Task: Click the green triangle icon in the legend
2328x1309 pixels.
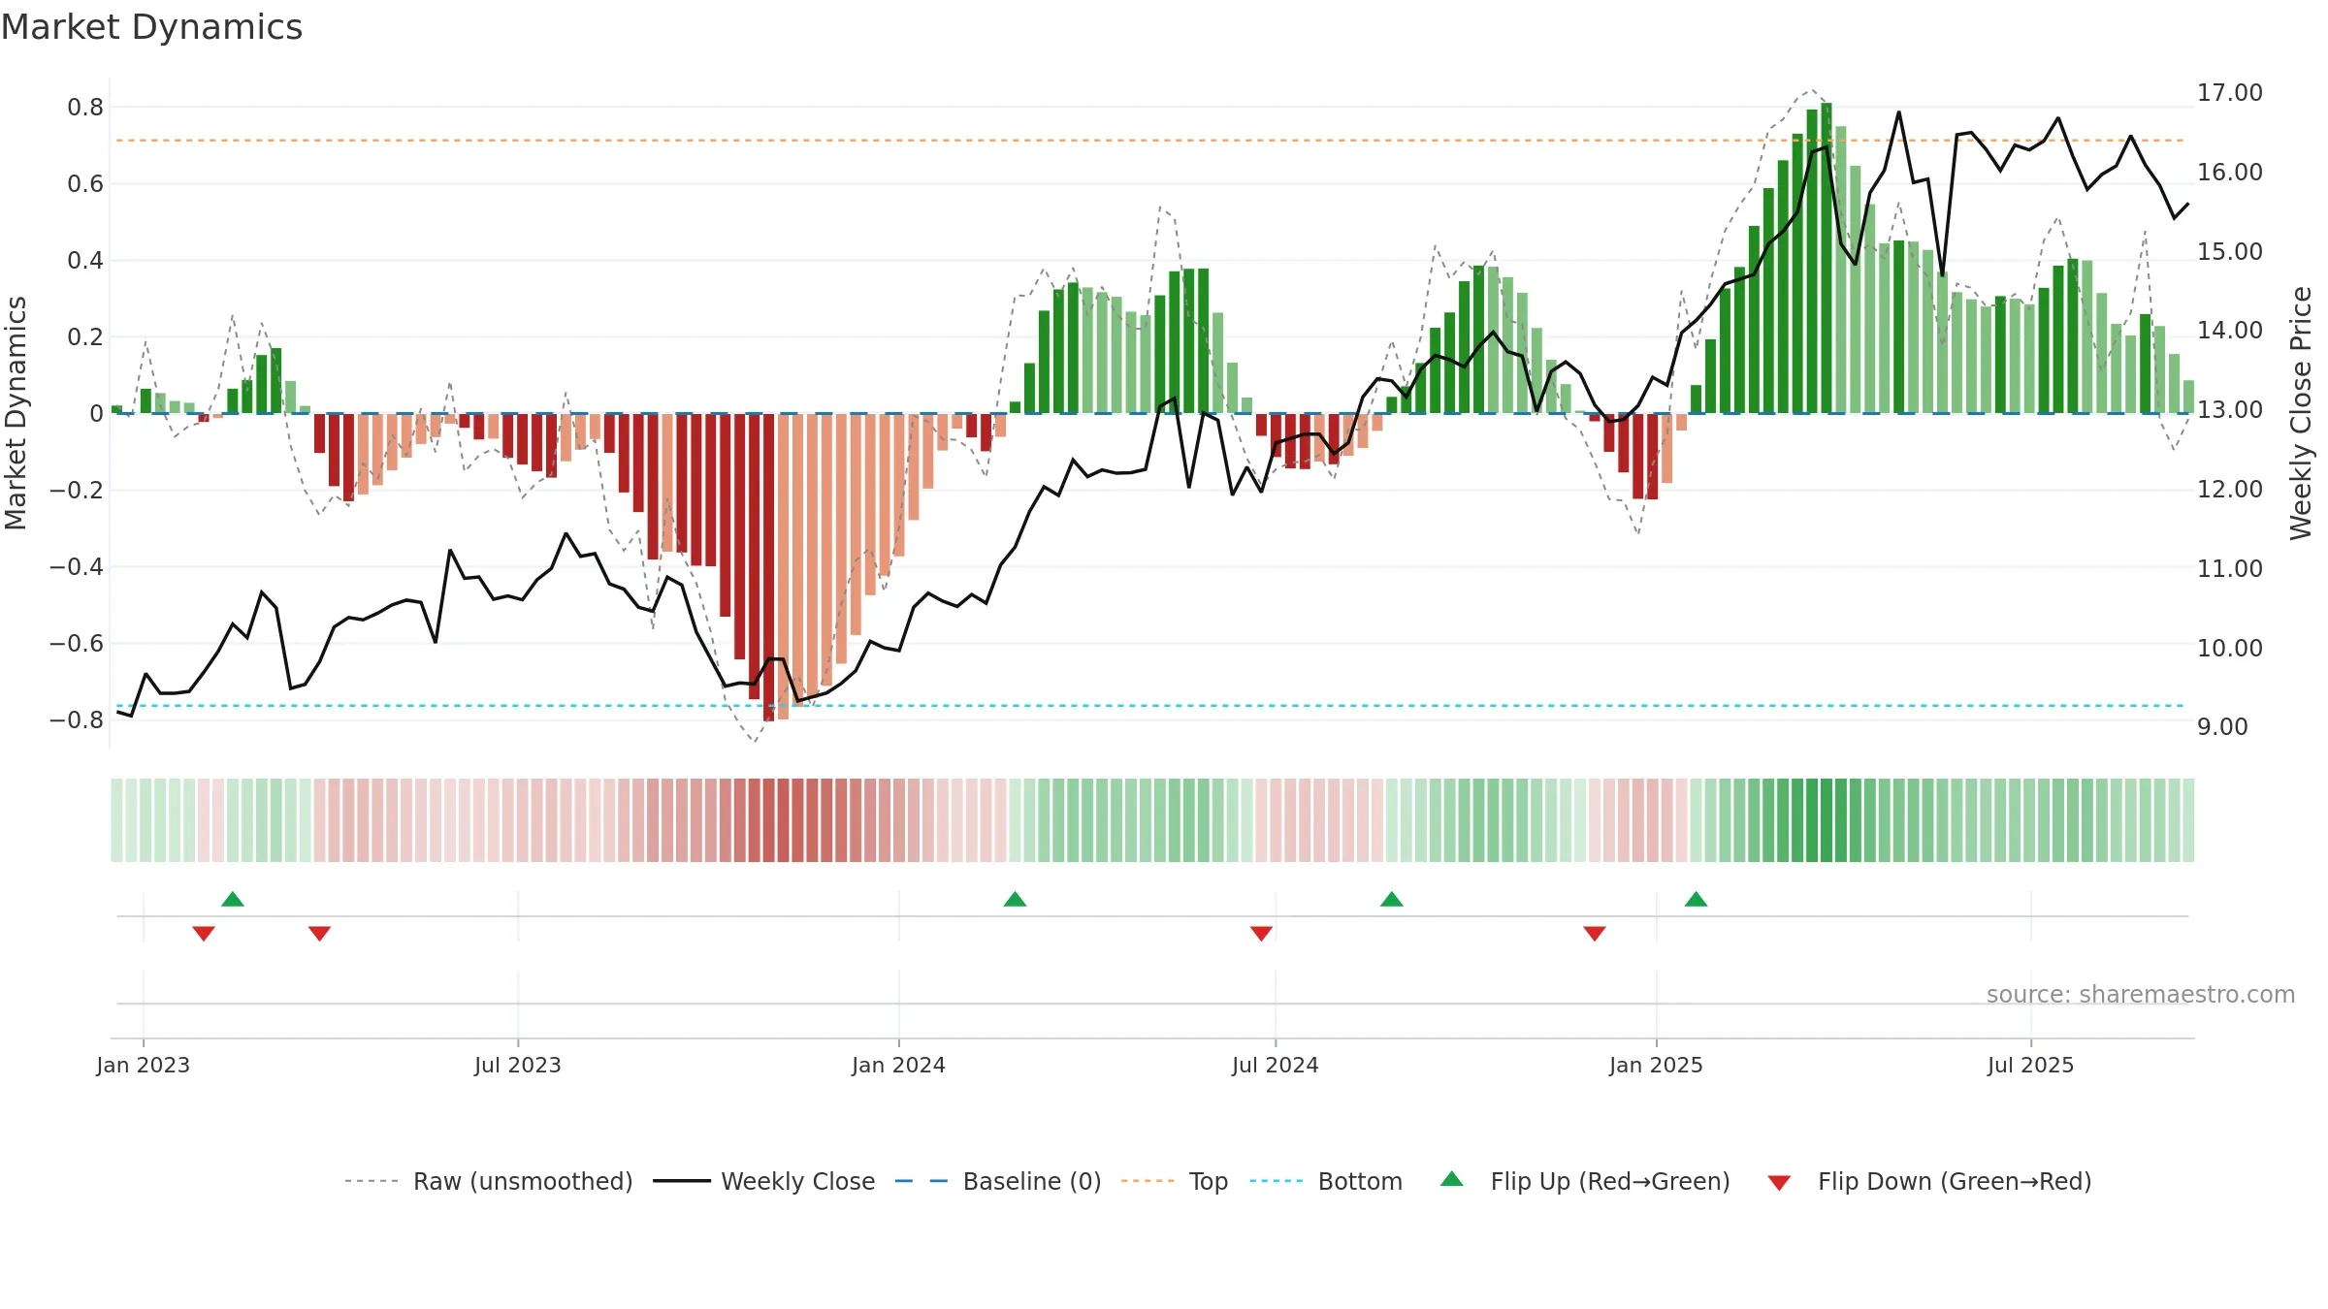Action: (x=1452, y=1179)
